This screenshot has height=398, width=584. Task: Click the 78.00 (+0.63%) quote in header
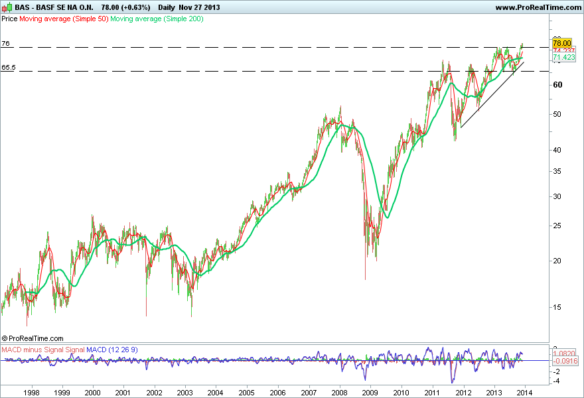pyautogui.click(x=126, y=7)
